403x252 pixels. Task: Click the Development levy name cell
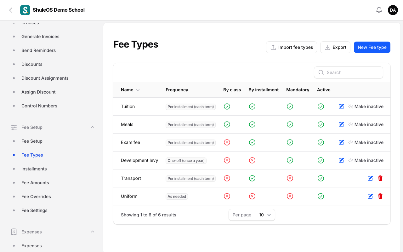(x=139, y=160)
